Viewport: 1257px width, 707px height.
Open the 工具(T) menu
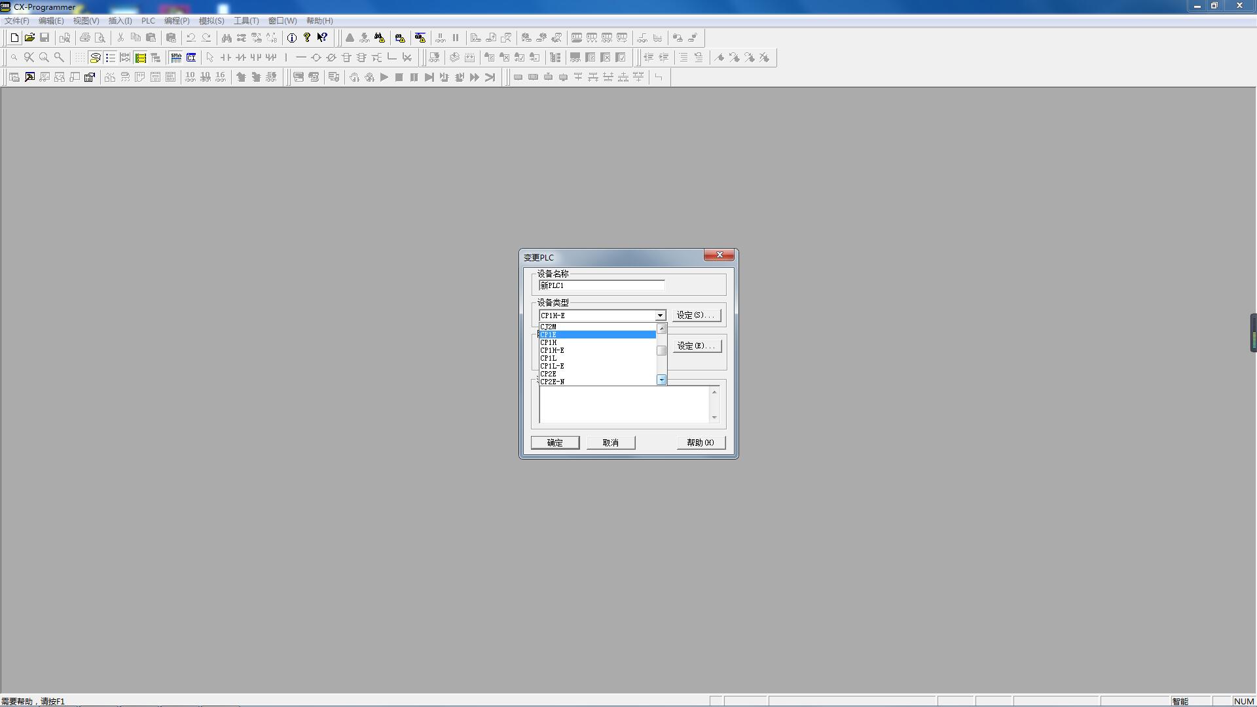click(246, 21)
